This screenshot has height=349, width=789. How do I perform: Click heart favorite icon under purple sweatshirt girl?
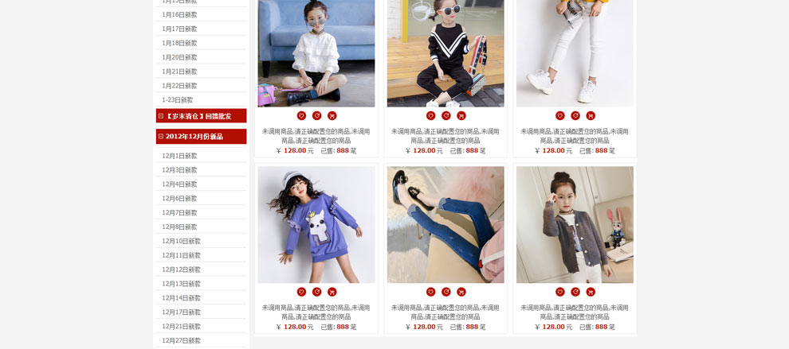coord(301,292)
